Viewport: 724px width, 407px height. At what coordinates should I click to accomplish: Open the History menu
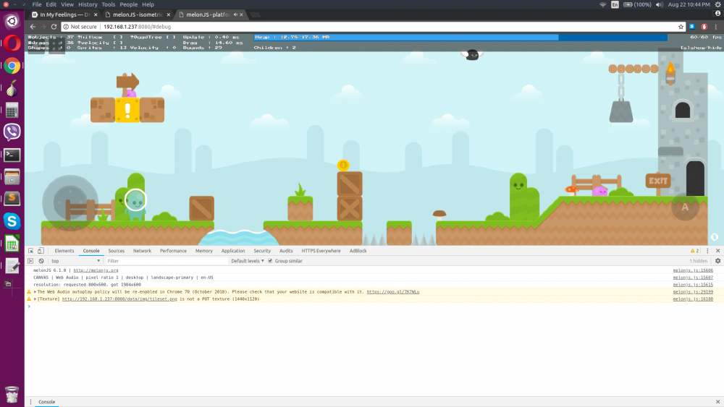click(x=88, y=4)
